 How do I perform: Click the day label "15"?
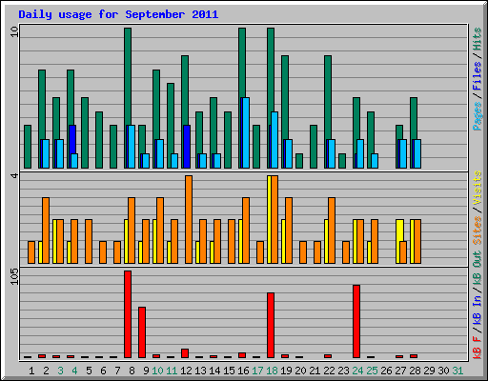click(x=229, y=371)
